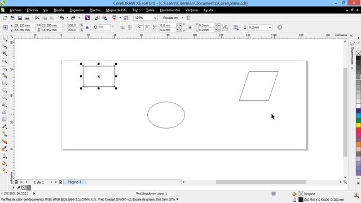361x203 pixels.
Task: Open the Archivo menu
Action: point(15,10)
